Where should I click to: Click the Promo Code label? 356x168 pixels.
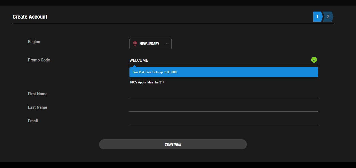[39, 60]
